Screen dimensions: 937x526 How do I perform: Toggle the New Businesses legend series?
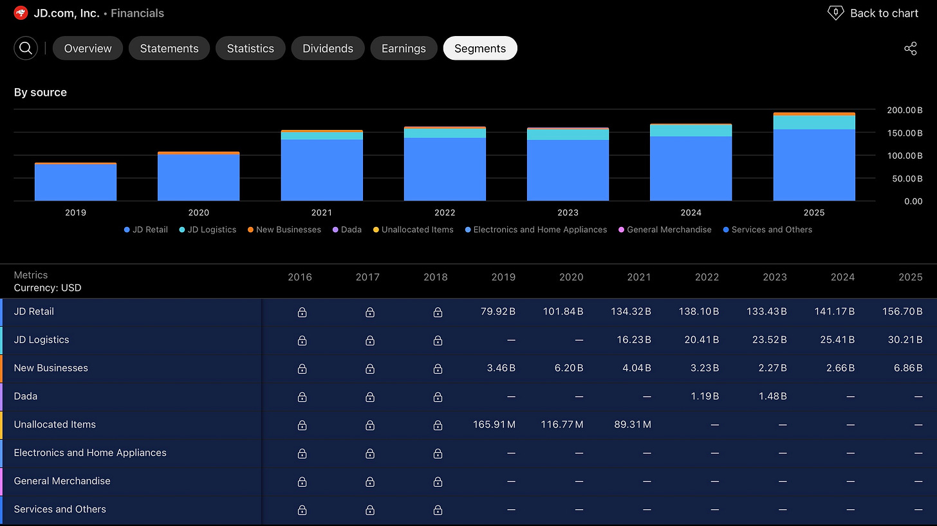pyautogui.click(x=284, y=230)
